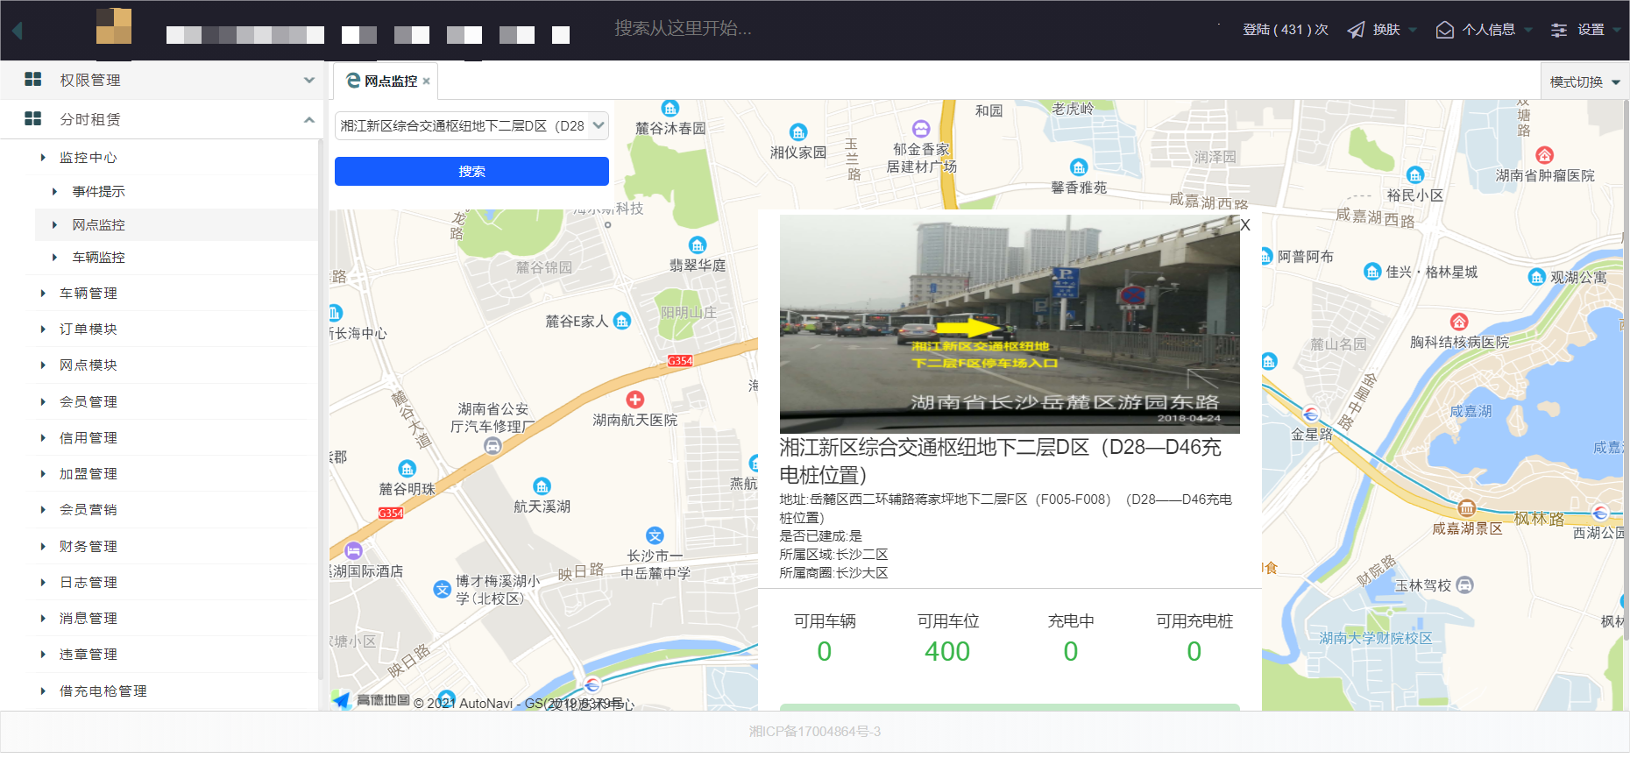This screenshot has width=1630, height=758.
Task: Open 车辆监控 in the sidebar
Action: (98, 257)
